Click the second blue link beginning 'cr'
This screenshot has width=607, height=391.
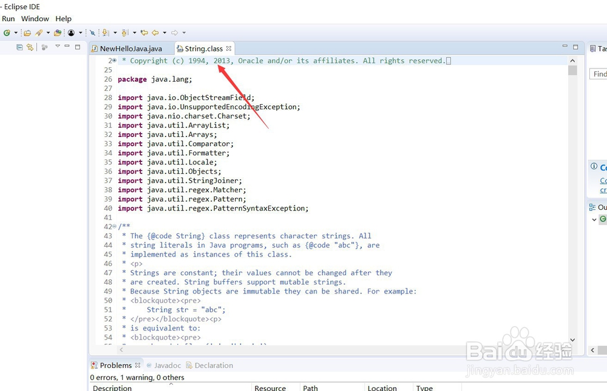point(603,190)
